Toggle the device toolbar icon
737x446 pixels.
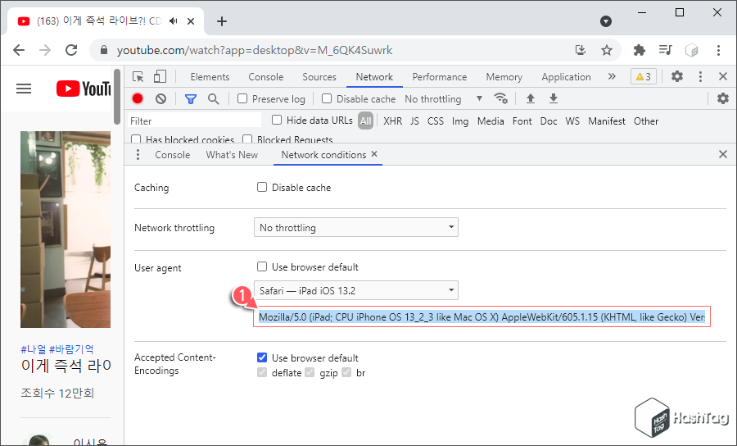[x=161, y=77]
